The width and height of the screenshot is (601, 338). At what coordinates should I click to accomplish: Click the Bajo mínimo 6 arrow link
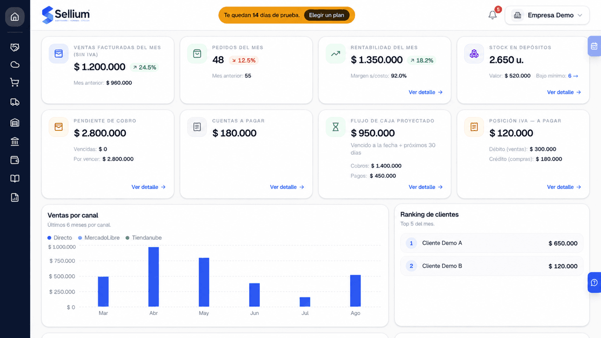(x=573, y=76)
